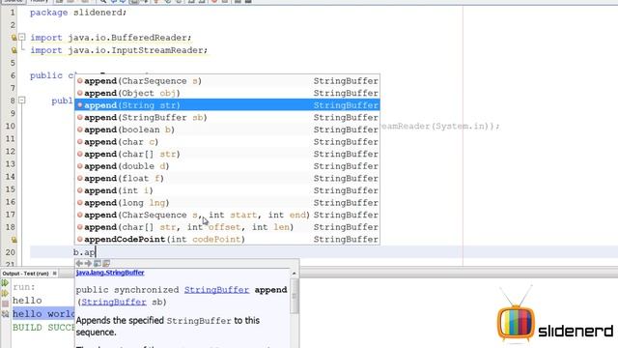
Task: Open Javadoc in external browser icon
Action: pyautogui.click(x=98, y=263)
